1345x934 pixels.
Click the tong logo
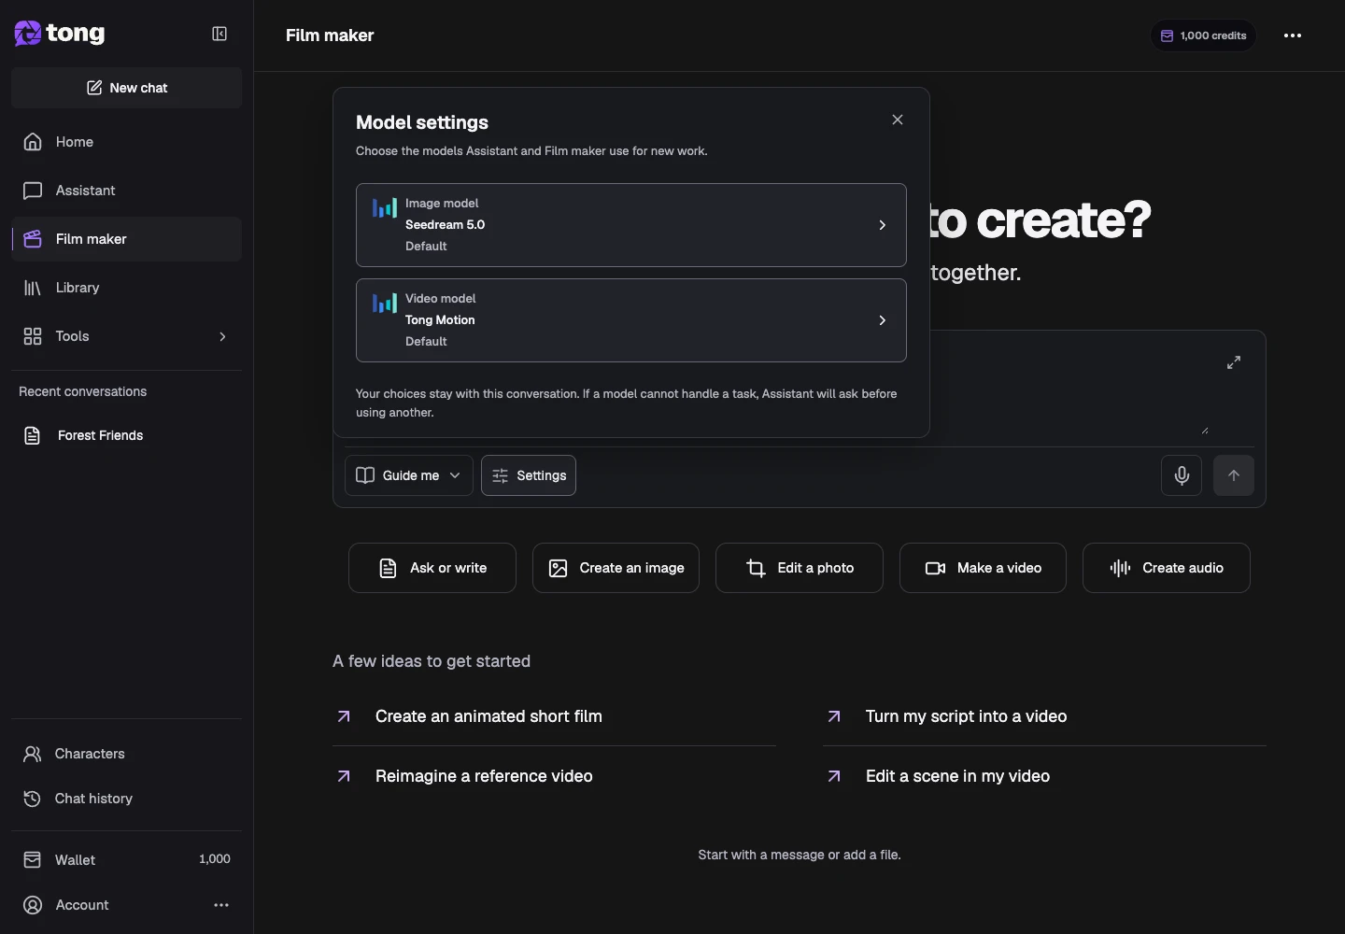pyautogui.click(x=60, y=34)
